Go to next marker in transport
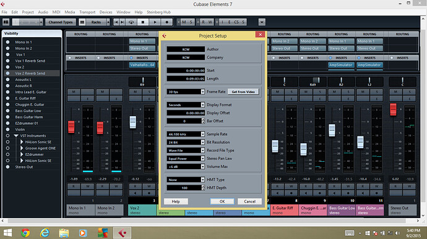 click(123, 22)
